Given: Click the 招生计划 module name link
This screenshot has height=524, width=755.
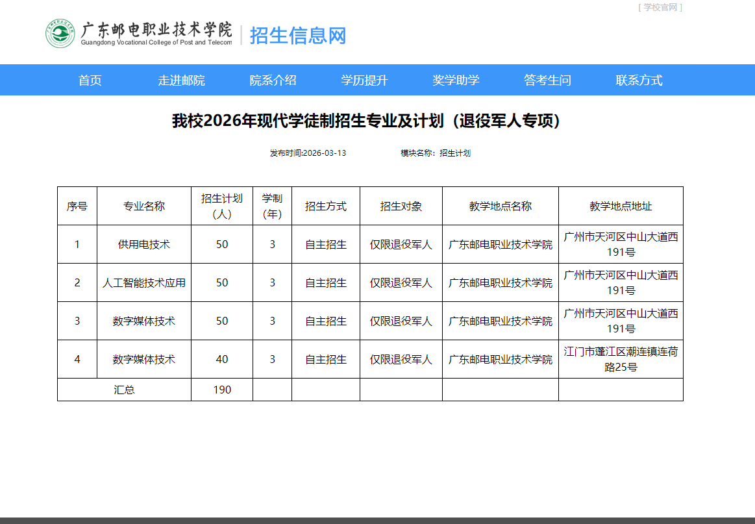Looking at the screenshot, I should pyautogui.click(x=456, y=153).
